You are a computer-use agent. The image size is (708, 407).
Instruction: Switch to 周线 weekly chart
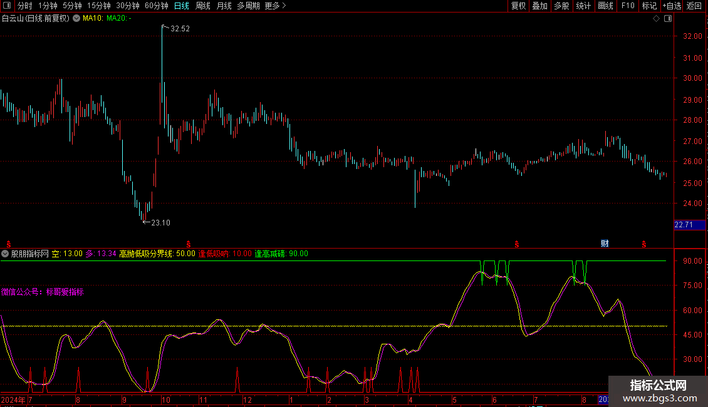click(x=203, y=6)
